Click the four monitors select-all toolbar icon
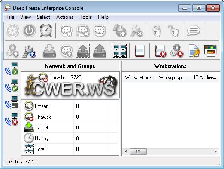224x169 pixels. 120,51
